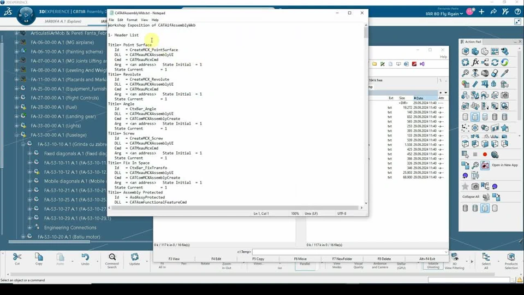Expand the FA-27-00-00 A.1 (Flight Controls) node

click(16, 98)
